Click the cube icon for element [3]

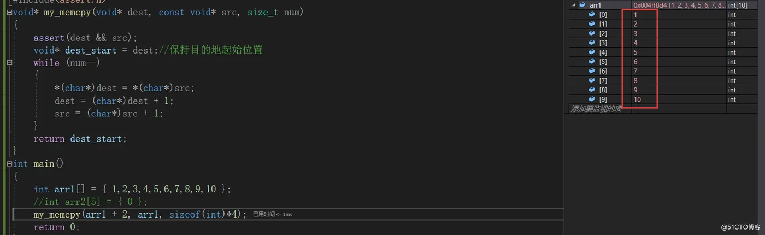592,43
